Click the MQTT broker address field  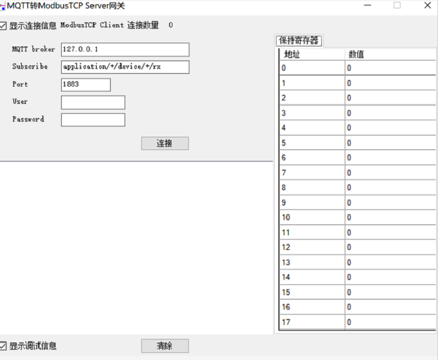[125, 50]
